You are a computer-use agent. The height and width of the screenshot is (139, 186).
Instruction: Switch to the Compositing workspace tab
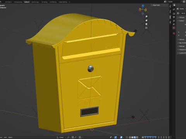click(18, 2)
